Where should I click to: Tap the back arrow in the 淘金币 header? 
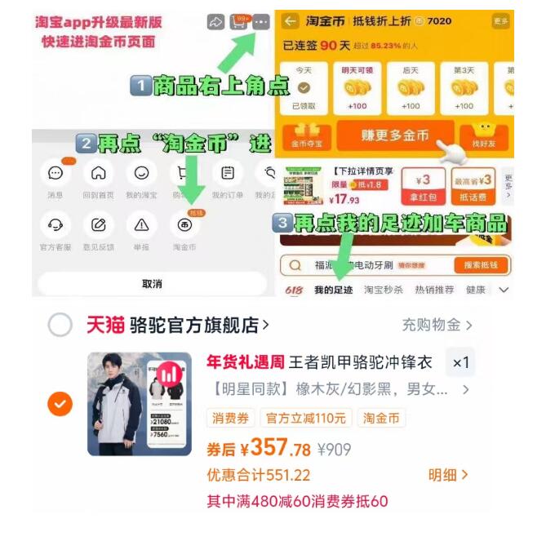(x=291, y=21)
